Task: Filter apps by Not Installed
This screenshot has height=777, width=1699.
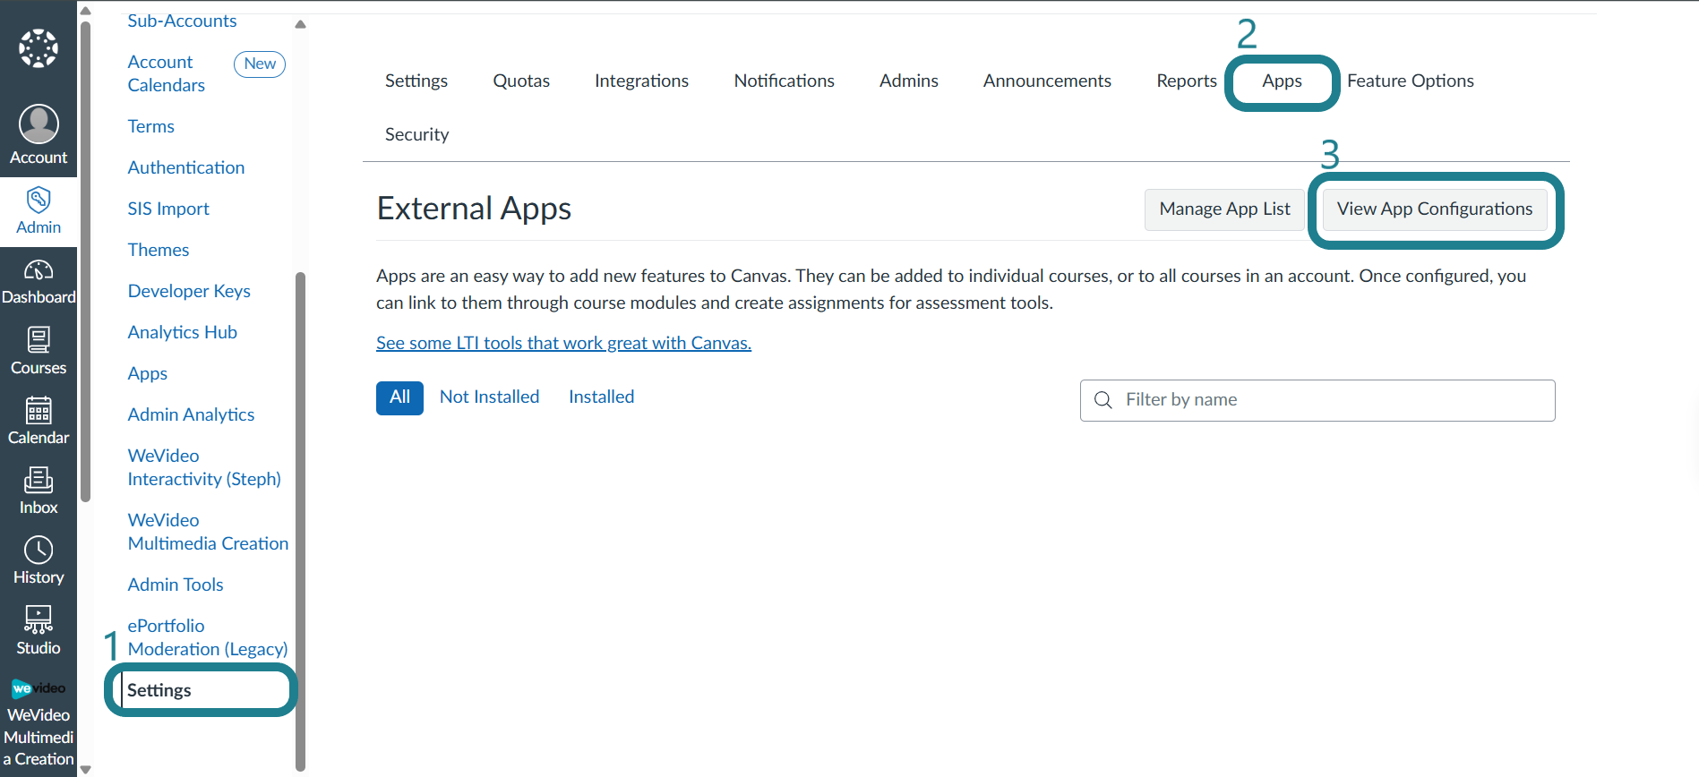Action: pos(489,397)
